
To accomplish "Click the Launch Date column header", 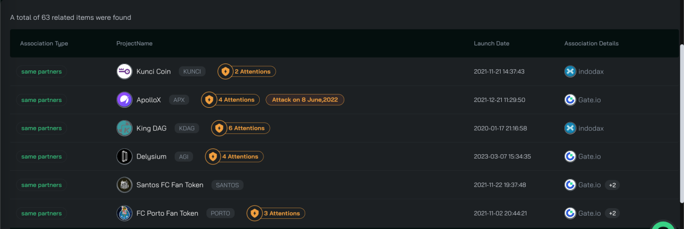I will [x=492, y=43].
